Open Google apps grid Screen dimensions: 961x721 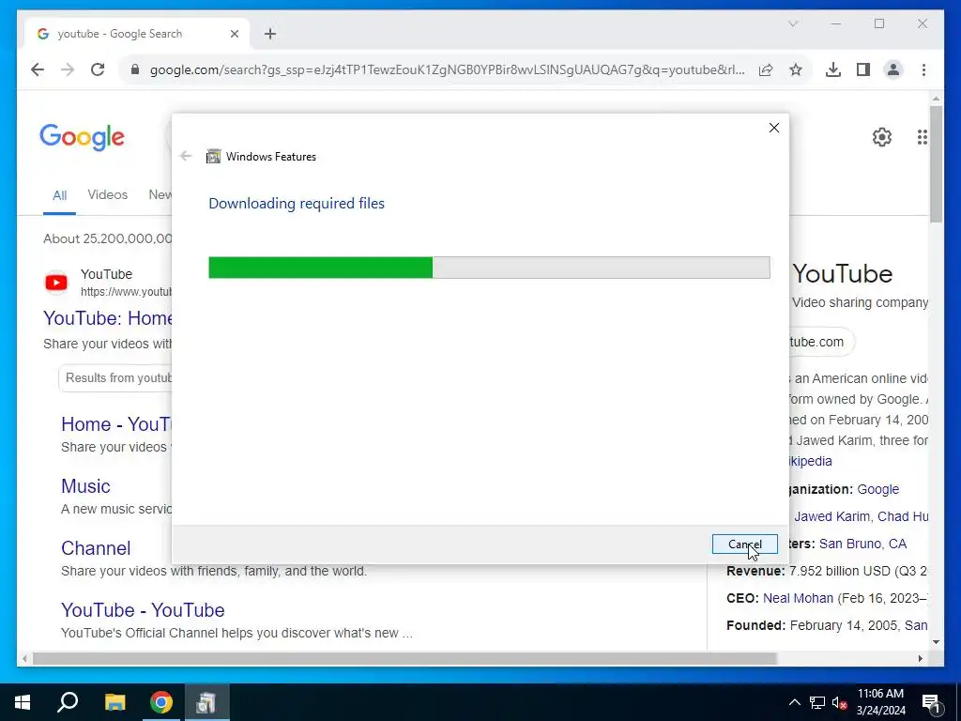[922, 137]
